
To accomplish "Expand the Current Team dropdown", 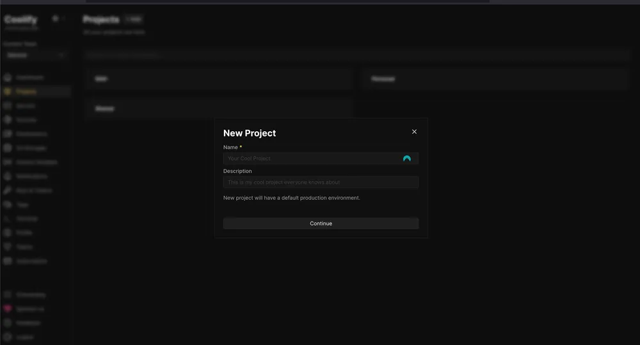I will 35,56.
